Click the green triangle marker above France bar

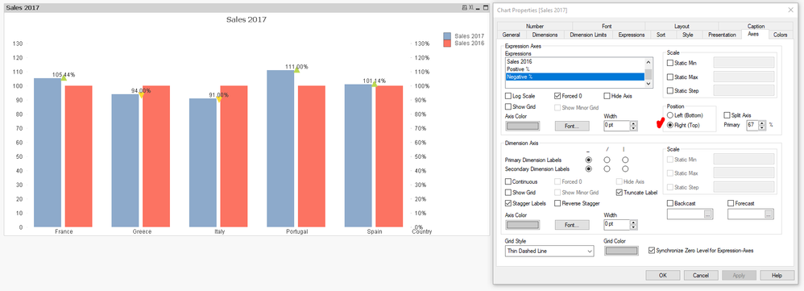pyautogui.click(x=64, y=77)
